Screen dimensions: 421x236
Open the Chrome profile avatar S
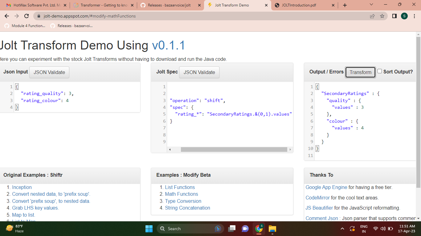tap(404, 16)
